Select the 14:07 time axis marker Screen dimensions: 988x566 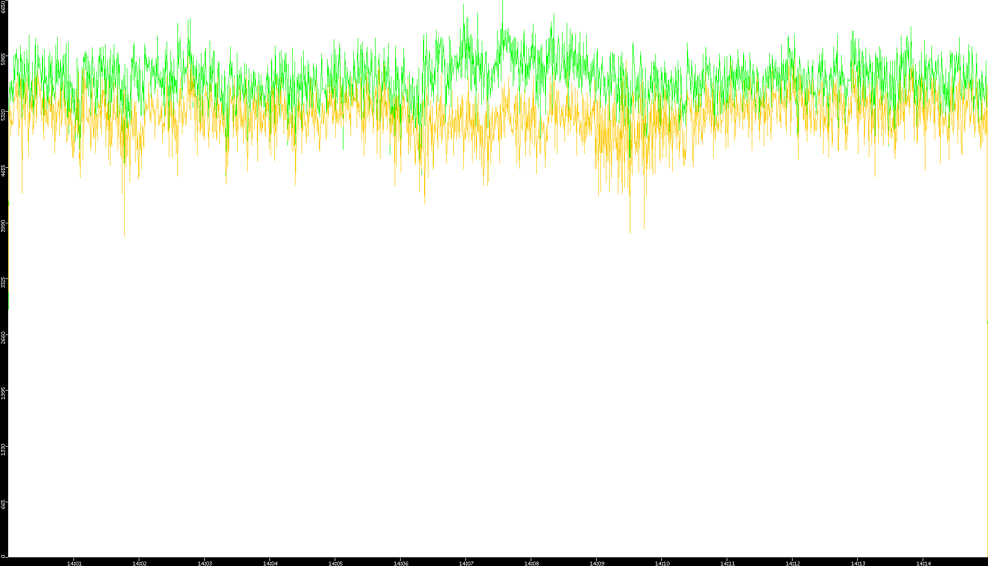coord(466,563)
